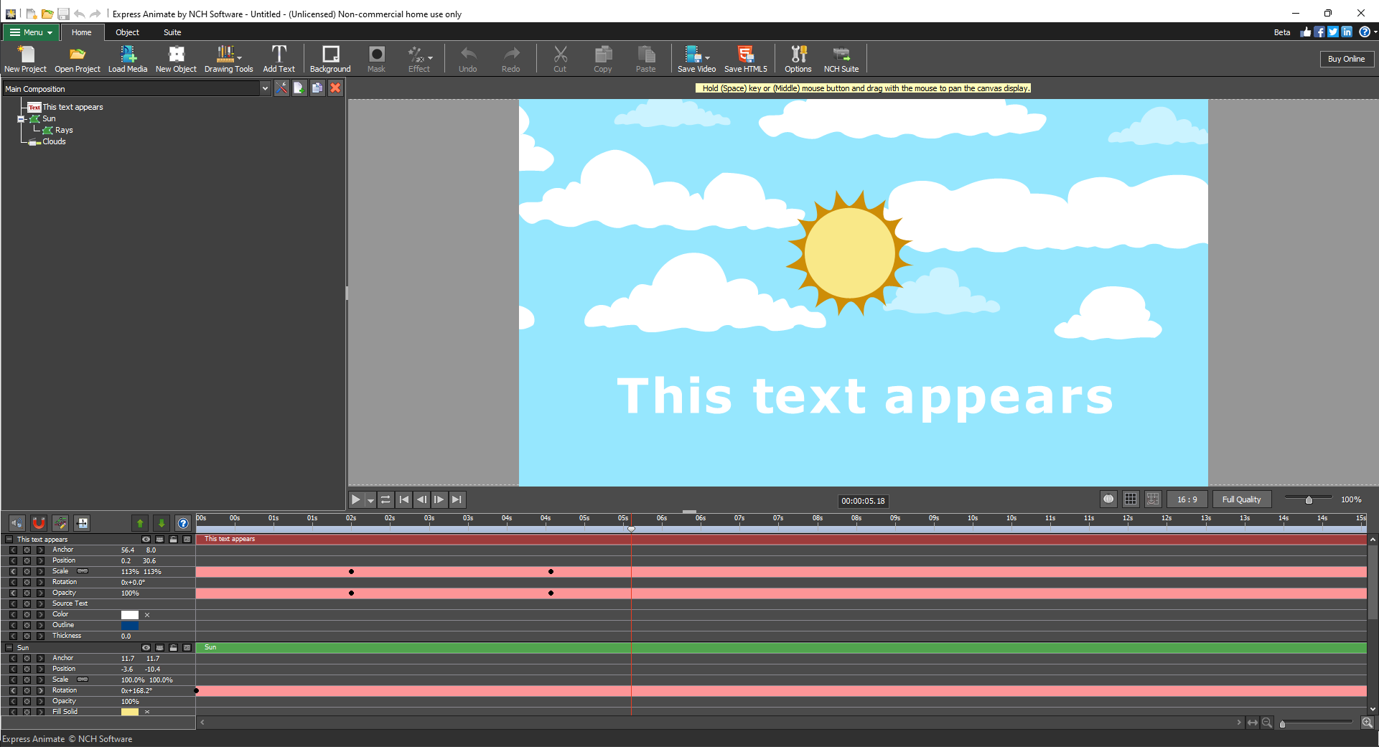1379x747 pixels.
Task: Open the NCH Suite icon
Action: (841, 58)
